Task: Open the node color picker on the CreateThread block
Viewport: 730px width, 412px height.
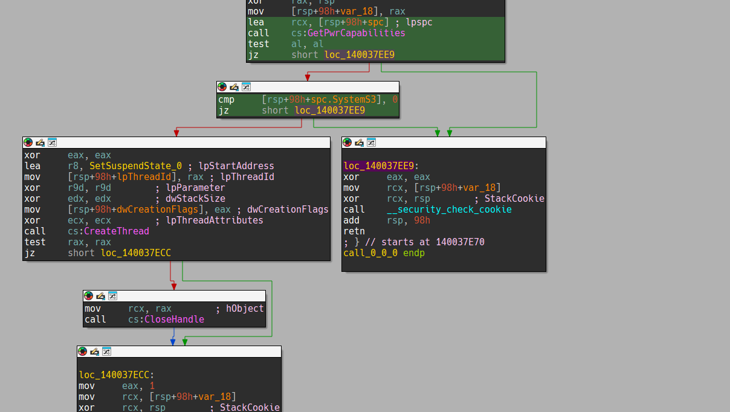Action: coord(28,143)
